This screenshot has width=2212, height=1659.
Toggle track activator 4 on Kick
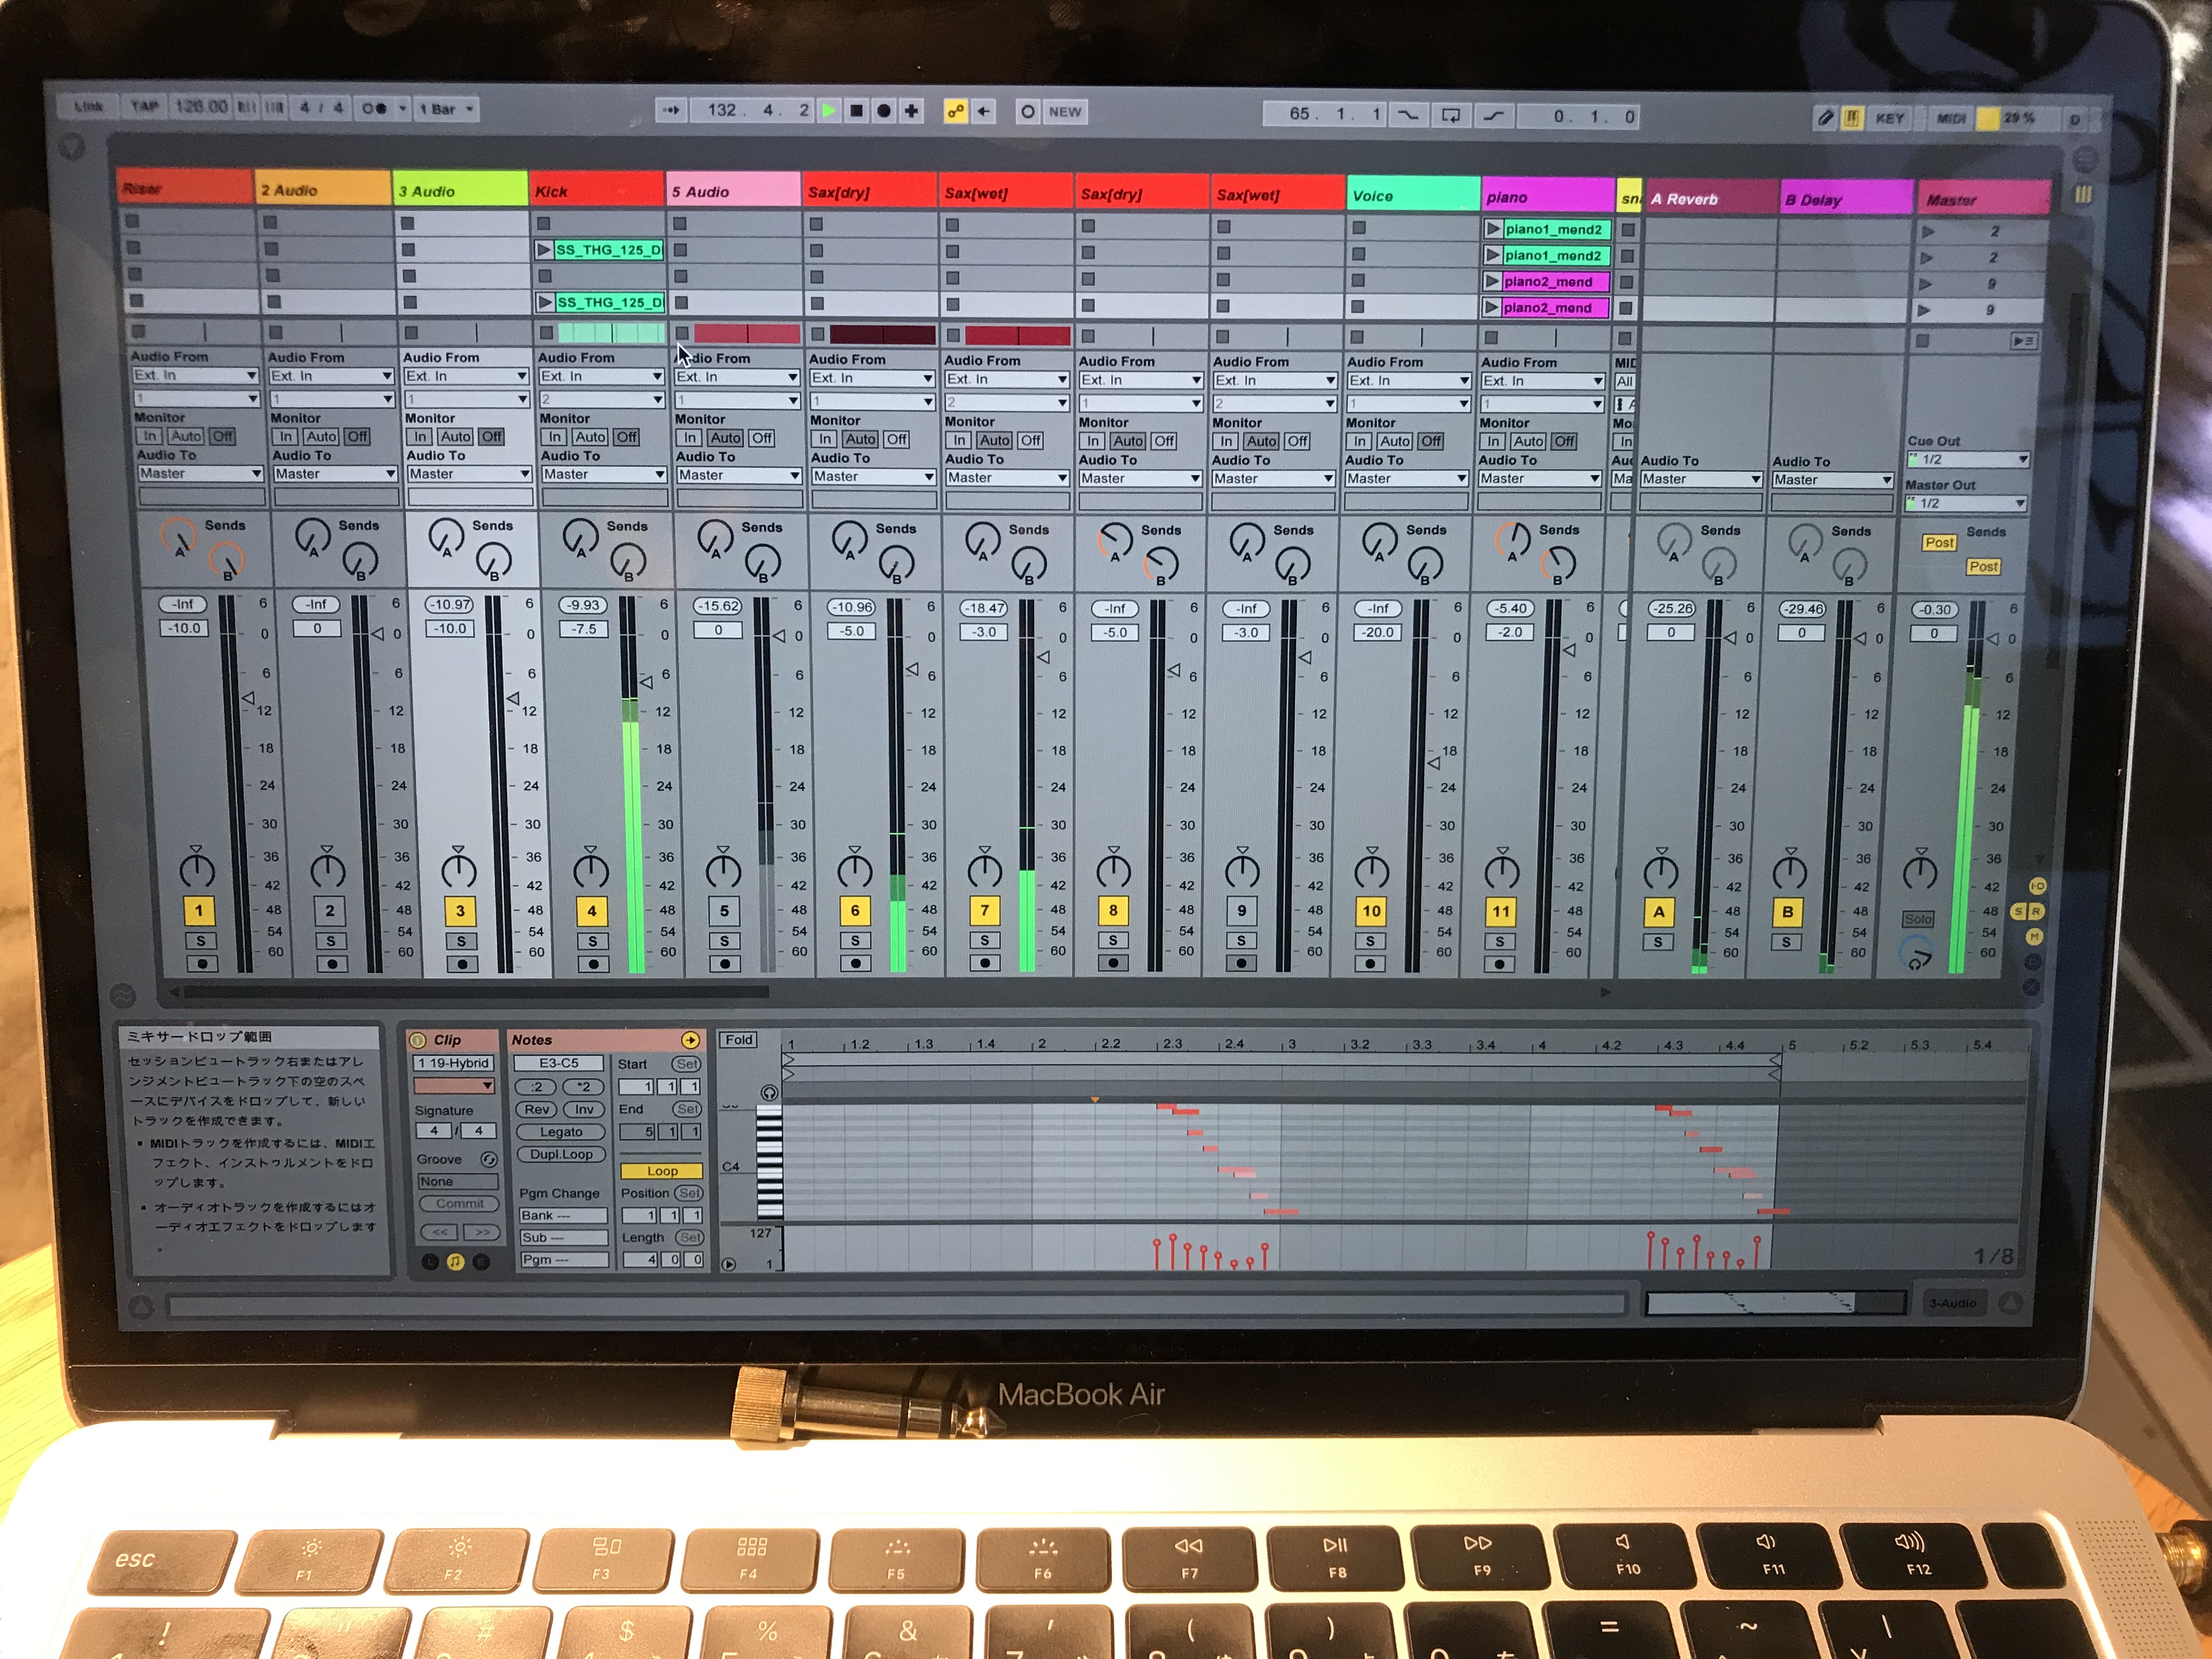(x=592, y=911)
